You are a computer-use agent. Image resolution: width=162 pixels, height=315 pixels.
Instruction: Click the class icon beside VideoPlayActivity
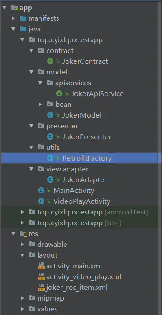click(41, 201)
